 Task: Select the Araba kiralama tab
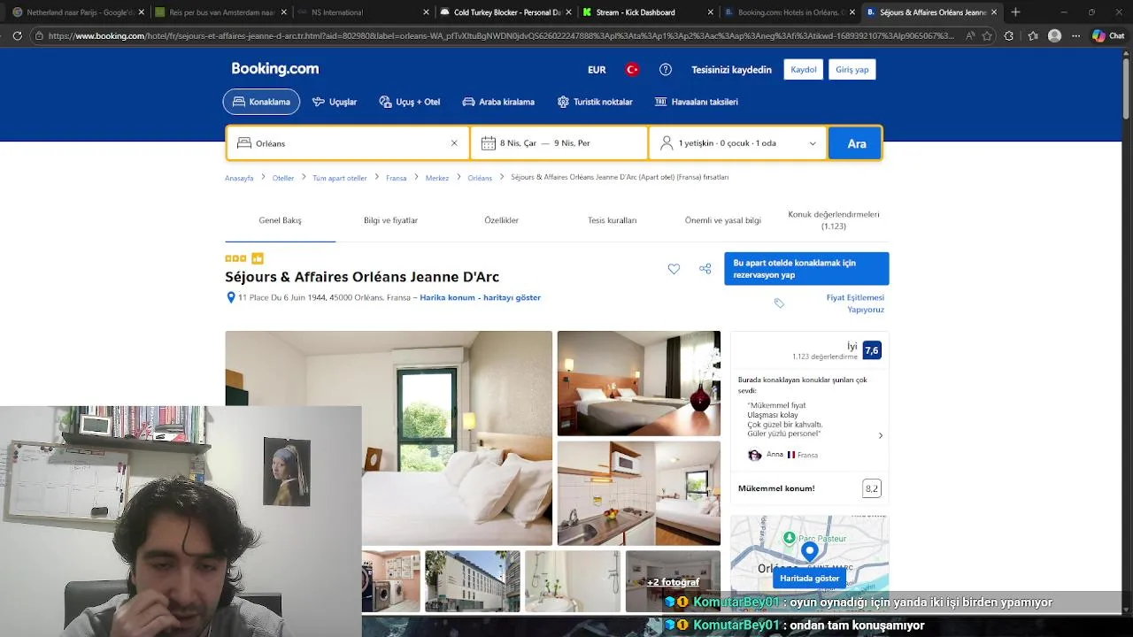point(498,102)
